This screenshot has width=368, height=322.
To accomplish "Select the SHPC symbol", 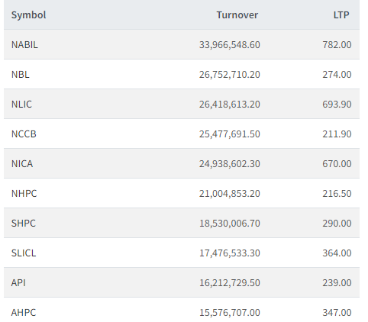I will click(x=24, y=224).
